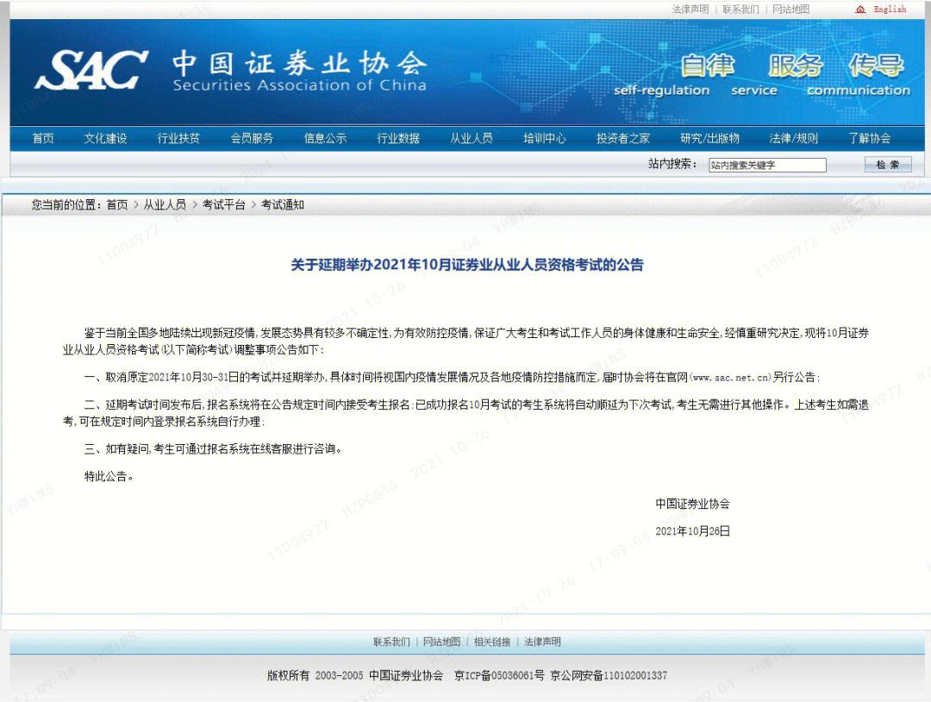This screenshot has width=931, height=702.
Task: Open 相关链接 link in the footer
Action: click(491, 642)
